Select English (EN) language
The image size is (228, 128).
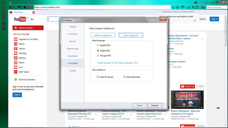coord(98,51)
